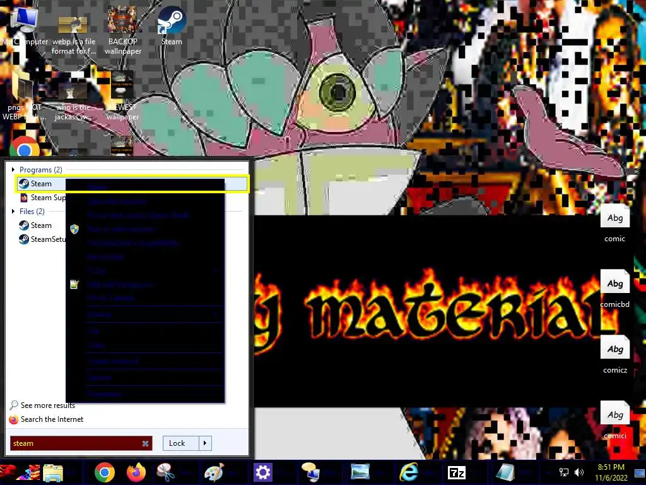The height and width of the screenshot is (485, 646).
Task: Open File Explorer from the taskbar
Action: pos(53,472)
